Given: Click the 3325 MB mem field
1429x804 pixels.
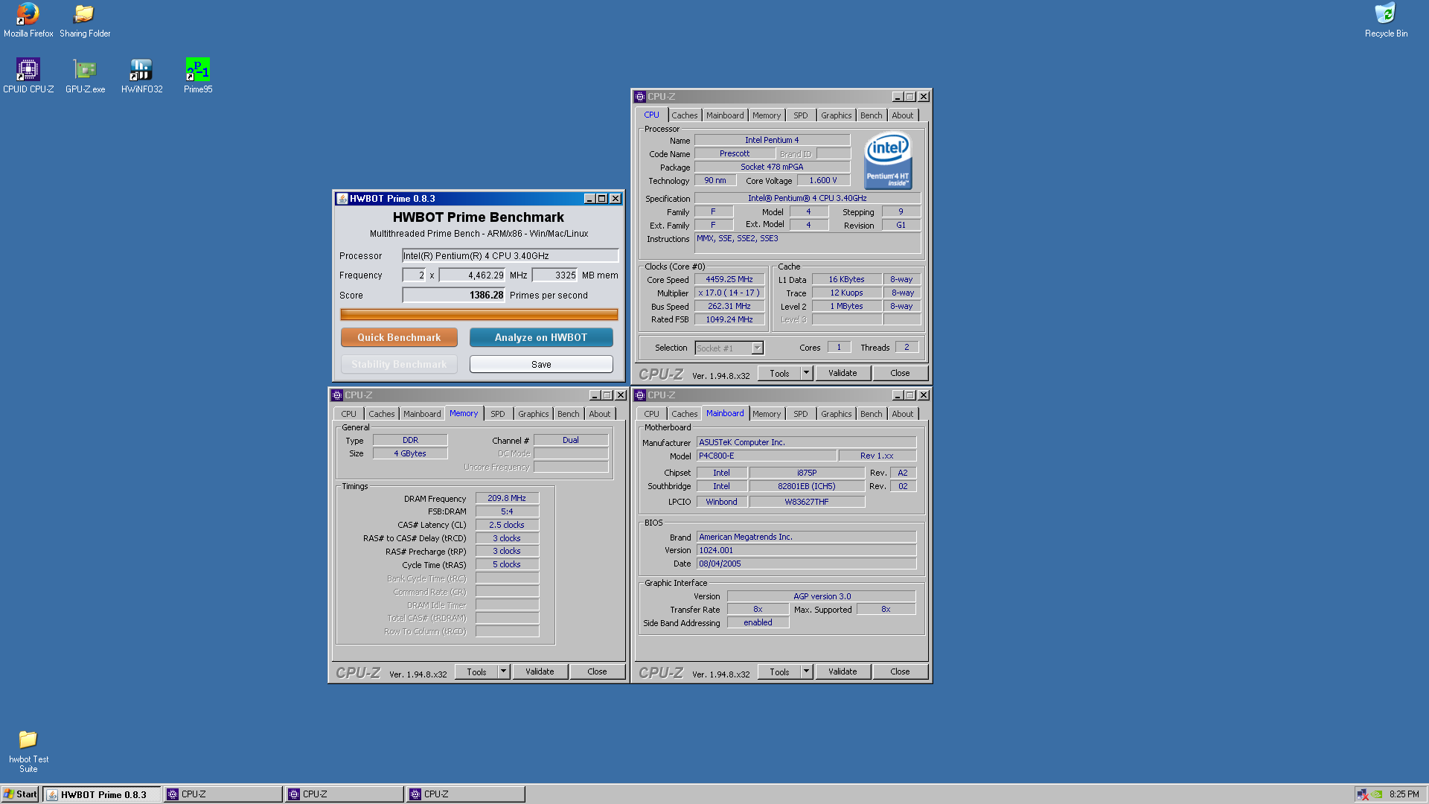Looking at the screenshot, I should pos(554,275).
